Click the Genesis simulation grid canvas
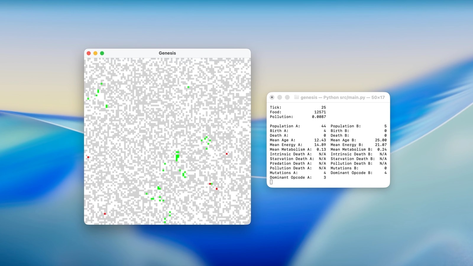This screenshot has width=473, height=266. click(167, 141)
